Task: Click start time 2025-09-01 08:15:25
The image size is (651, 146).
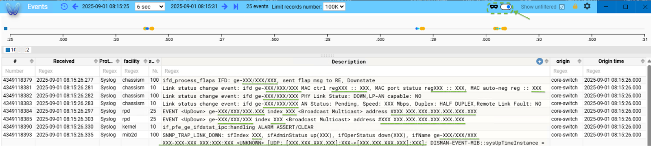Action: tap(105, 6)
